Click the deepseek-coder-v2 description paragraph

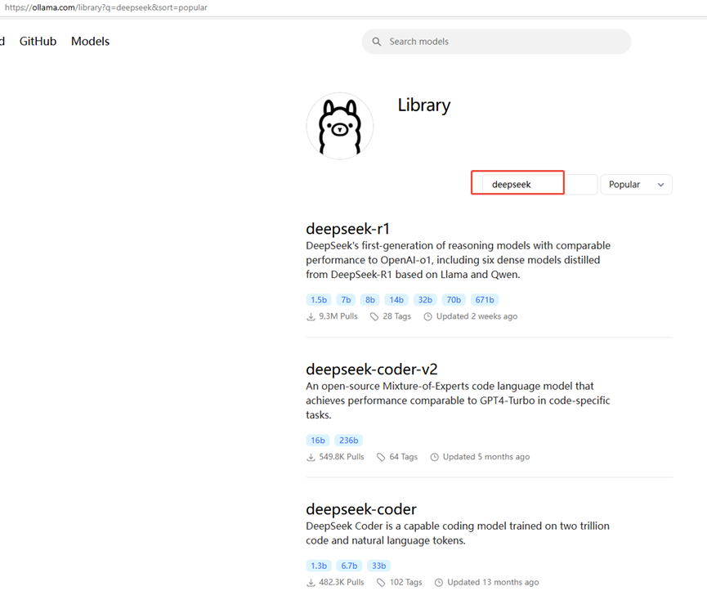(458, 401)
